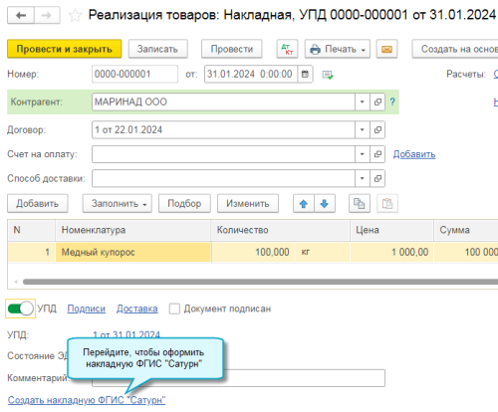The height and width of the screenshot is (412, 498).
Task: Show Дт/Кт accounting entries icon
Action: point(287,49)
